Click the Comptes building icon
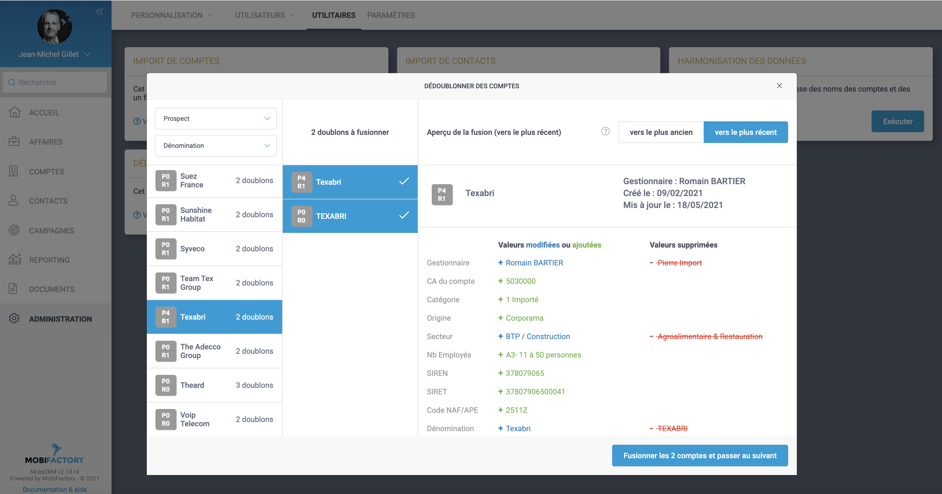The image size is (942, 494). tap(14, 171)
